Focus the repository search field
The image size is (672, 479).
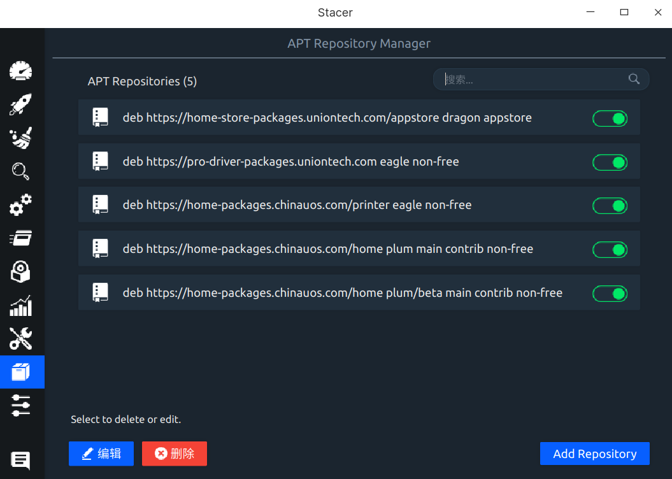point(534,80)
